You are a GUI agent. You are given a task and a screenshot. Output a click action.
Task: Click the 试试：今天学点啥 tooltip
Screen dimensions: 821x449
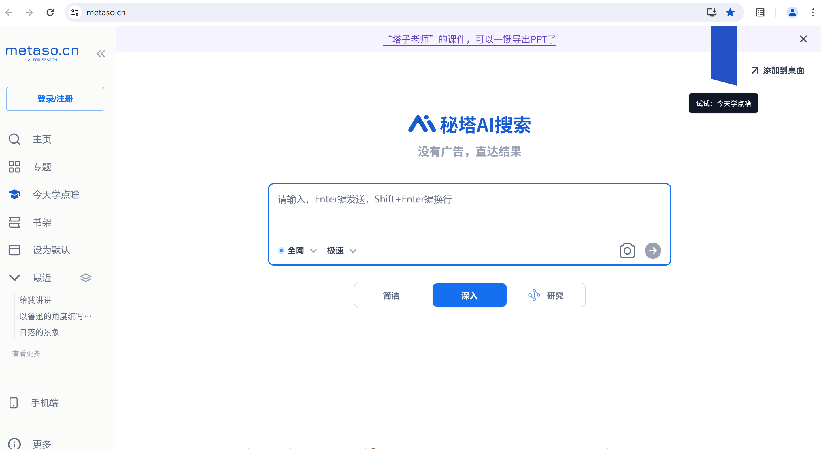[x=724, y=103]
